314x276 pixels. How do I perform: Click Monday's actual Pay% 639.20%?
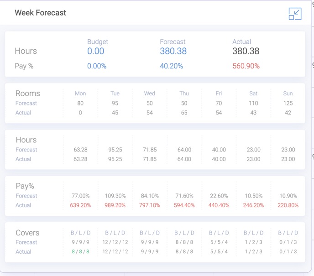(x=80, y=205)
